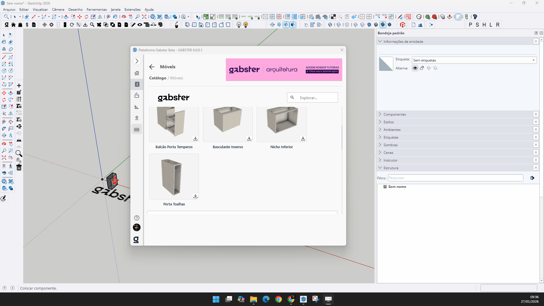This screenshot has height=306, width=544.
Task: Click the Catálogo breadcrumb link
Action: tap(158, 78)
